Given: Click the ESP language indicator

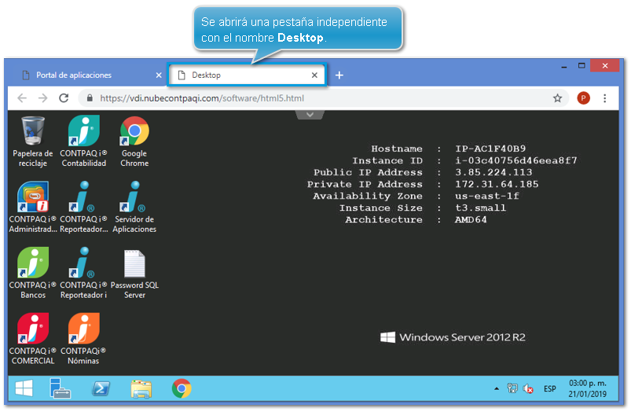Looking at the screenshot, I should click(550, 388).
